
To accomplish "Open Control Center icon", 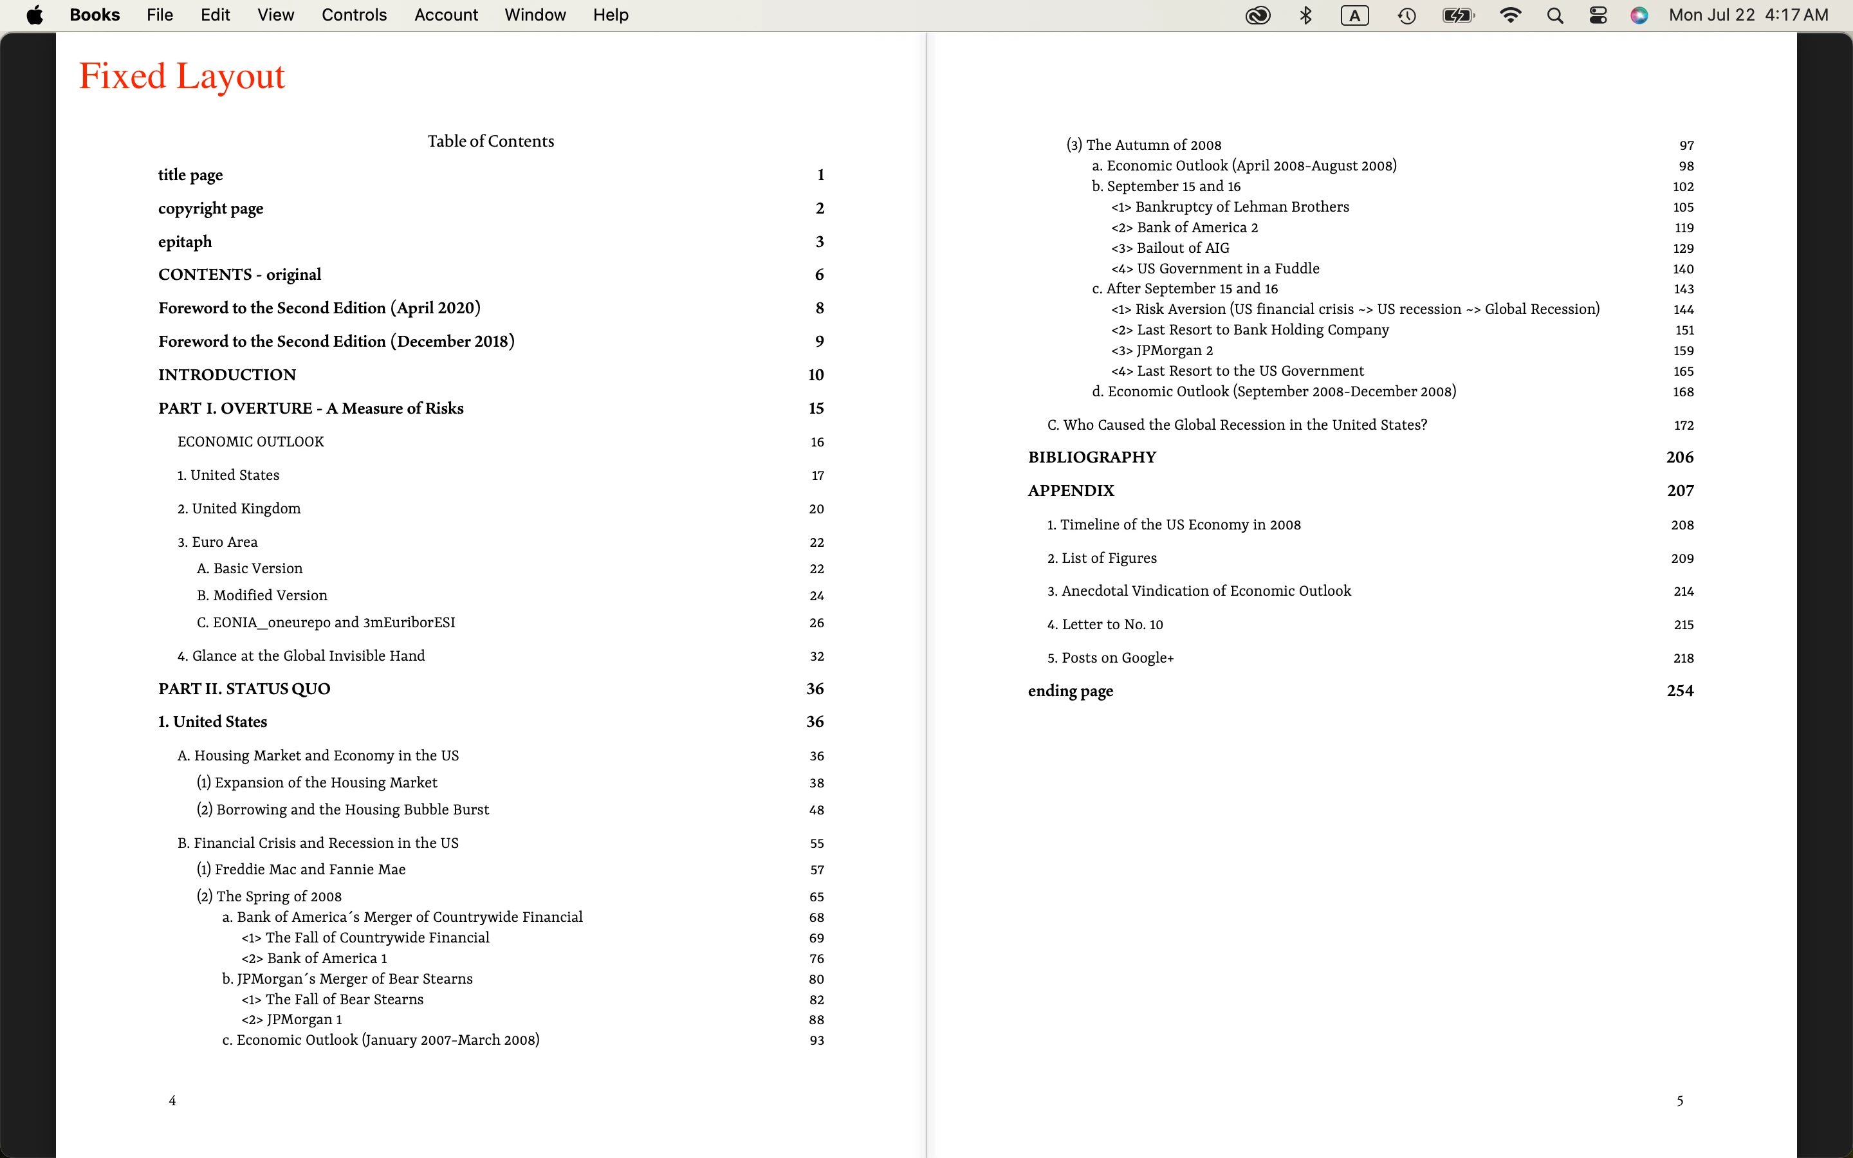I will point(1598,15).
